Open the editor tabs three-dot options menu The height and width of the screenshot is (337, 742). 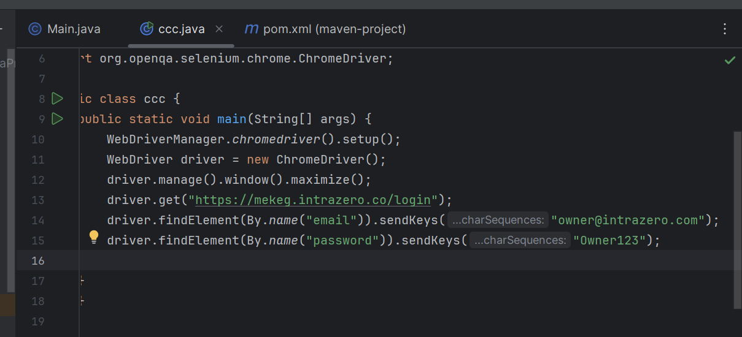725,29
